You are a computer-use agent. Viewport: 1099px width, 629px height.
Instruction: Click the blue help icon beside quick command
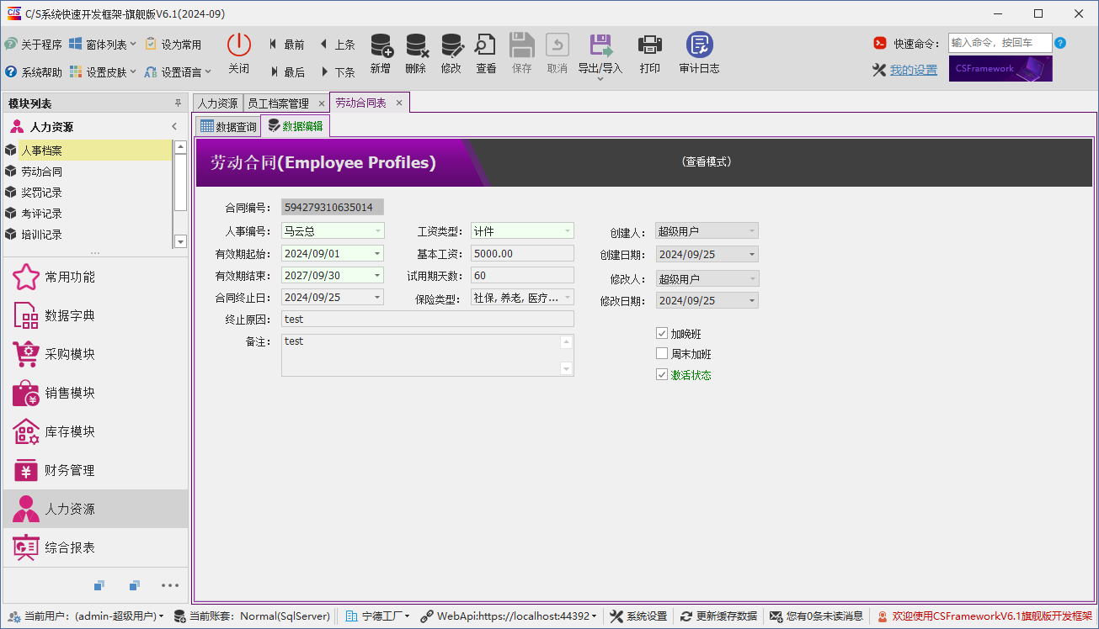1060,43
